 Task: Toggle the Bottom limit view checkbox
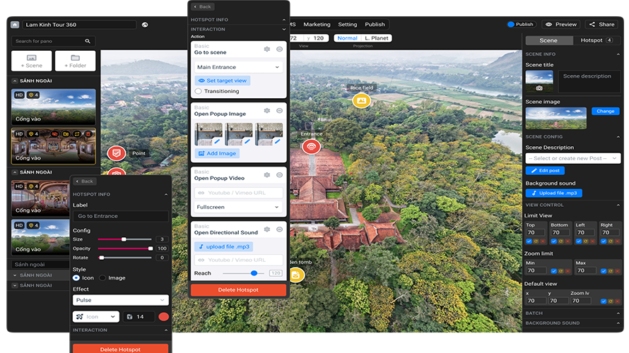pos(553,241)
